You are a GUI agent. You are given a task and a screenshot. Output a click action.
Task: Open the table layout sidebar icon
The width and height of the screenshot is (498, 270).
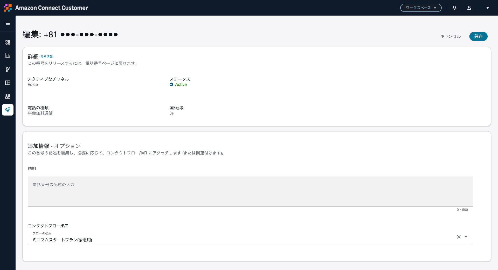(8, 83)
